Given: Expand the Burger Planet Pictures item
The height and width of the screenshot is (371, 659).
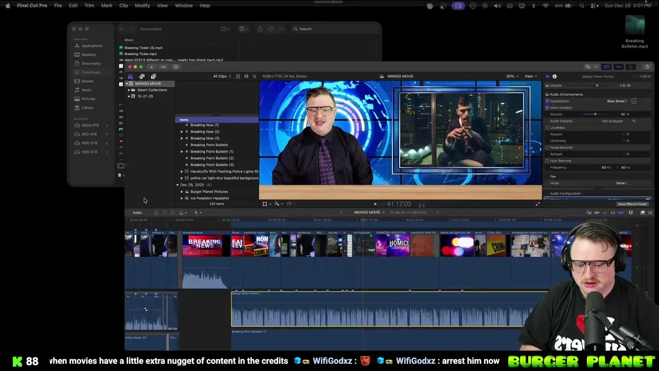Looking at the screenshot, I should (182, 192).
